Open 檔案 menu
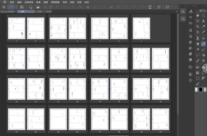207x136 pixels. (x=12, y=2)
